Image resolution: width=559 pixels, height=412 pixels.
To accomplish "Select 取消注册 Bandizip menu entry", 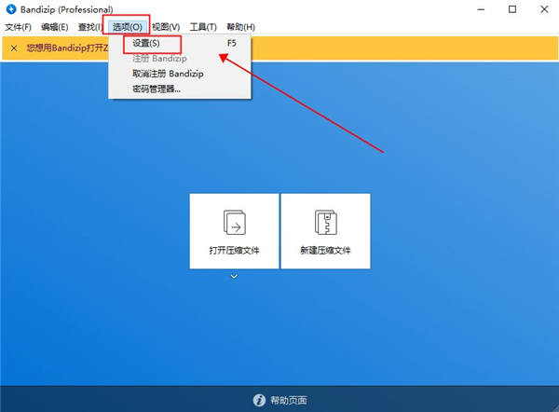I will (180, 74).
